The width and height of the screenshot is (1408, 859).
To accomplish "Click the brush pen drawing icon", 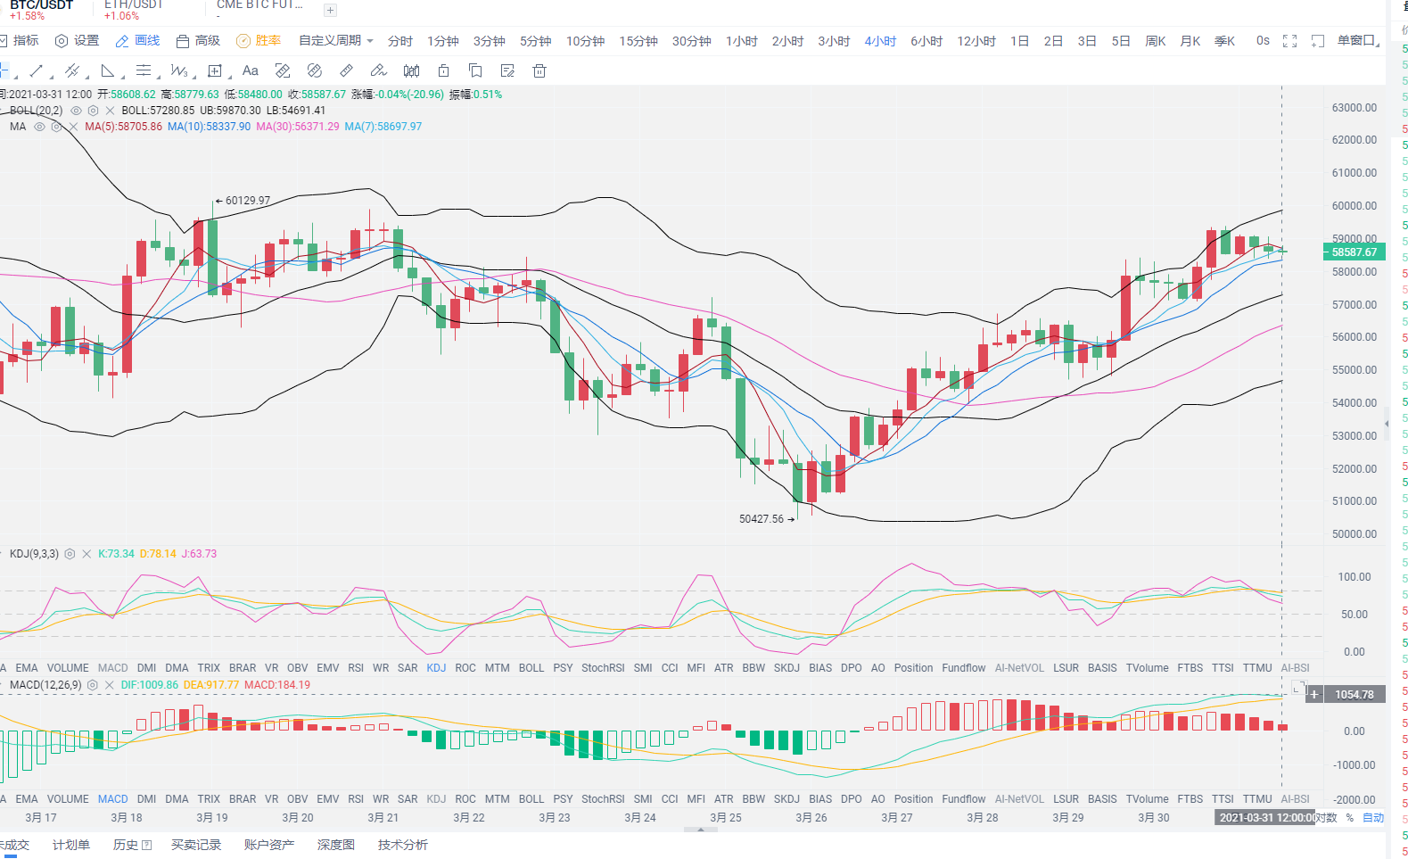I will [379, 70].
